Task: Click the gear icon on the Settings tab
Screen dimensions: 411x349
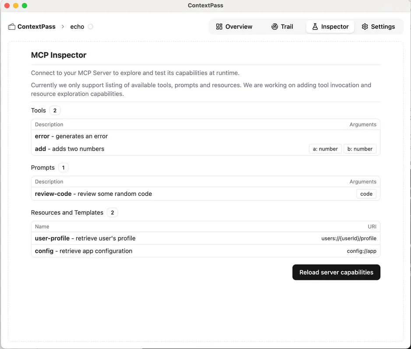Action: point(365,27)
